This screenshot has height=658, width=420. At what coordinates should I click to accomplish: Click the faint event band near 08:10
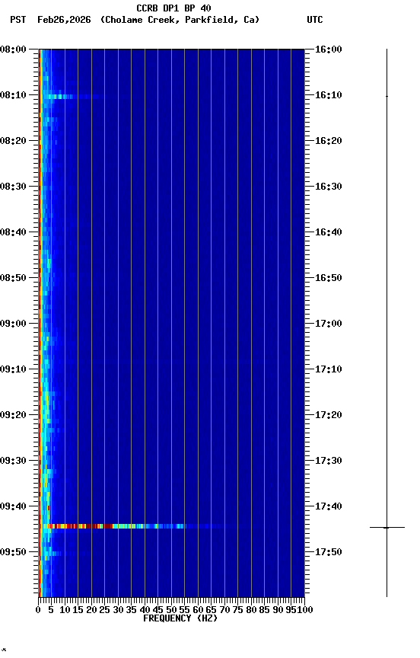[72, 97]
